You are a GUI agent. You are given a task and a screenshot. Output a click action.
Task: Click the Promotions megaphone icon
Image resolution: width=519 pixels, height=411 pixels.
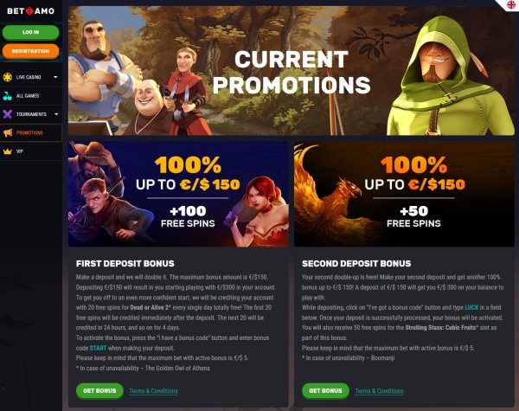(7, 132)
